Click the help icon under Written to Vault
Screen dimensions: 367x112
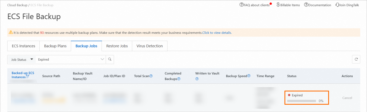pyautogui.click(x=197, y=79)
